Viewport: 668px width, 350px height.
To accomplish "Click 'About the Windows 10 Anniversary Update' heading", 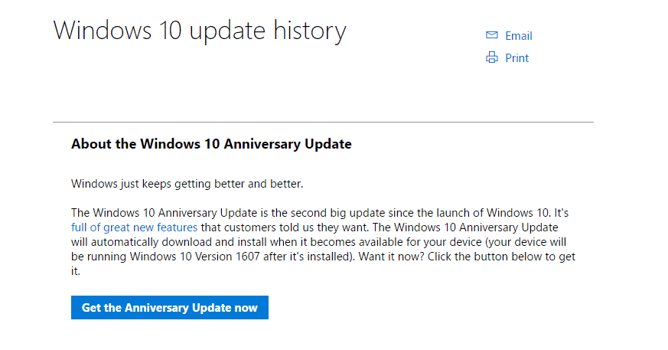I will coord(211,144).
